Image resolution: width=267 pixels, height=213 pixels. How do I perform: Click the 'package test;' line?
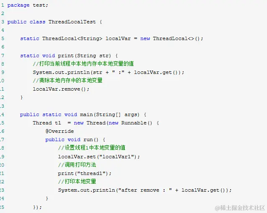click(x=28, y=5)
